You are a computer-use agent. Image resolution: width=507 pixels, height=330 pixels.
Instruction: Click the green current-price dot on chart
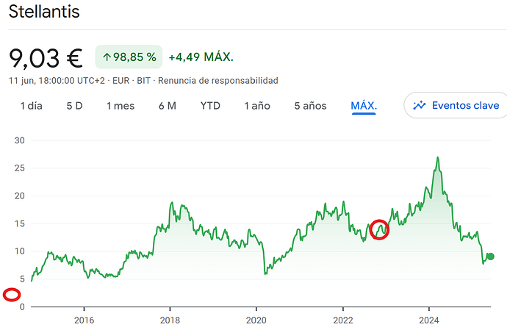pyautogui.click(x=491, y=257)
